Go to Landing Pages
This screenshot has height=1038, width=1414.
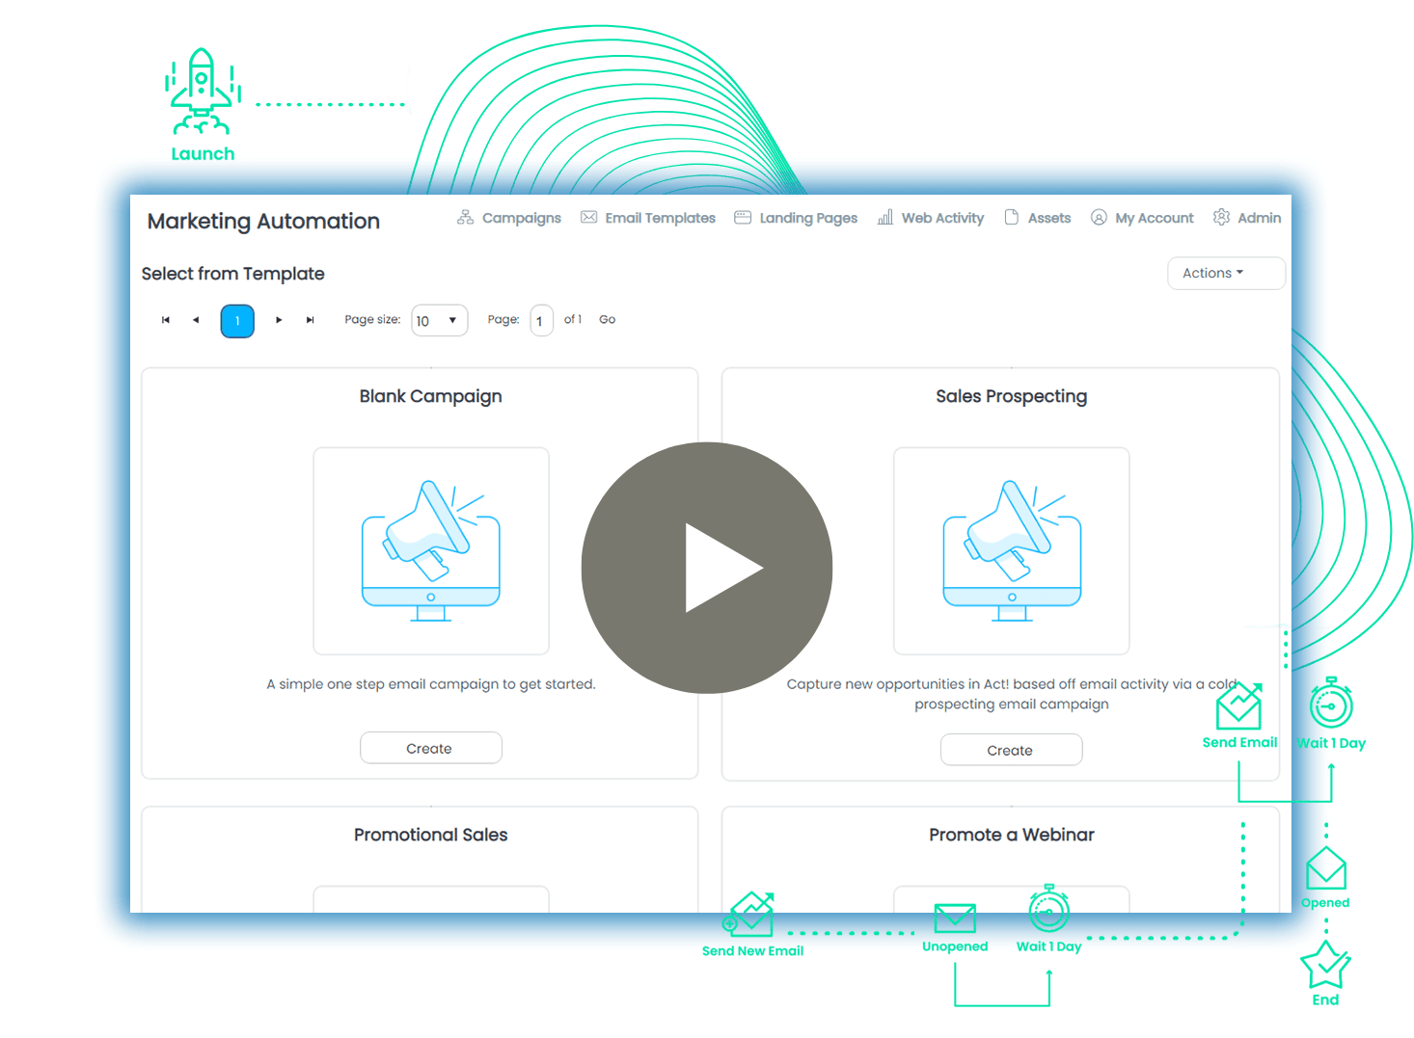(808, 218)
